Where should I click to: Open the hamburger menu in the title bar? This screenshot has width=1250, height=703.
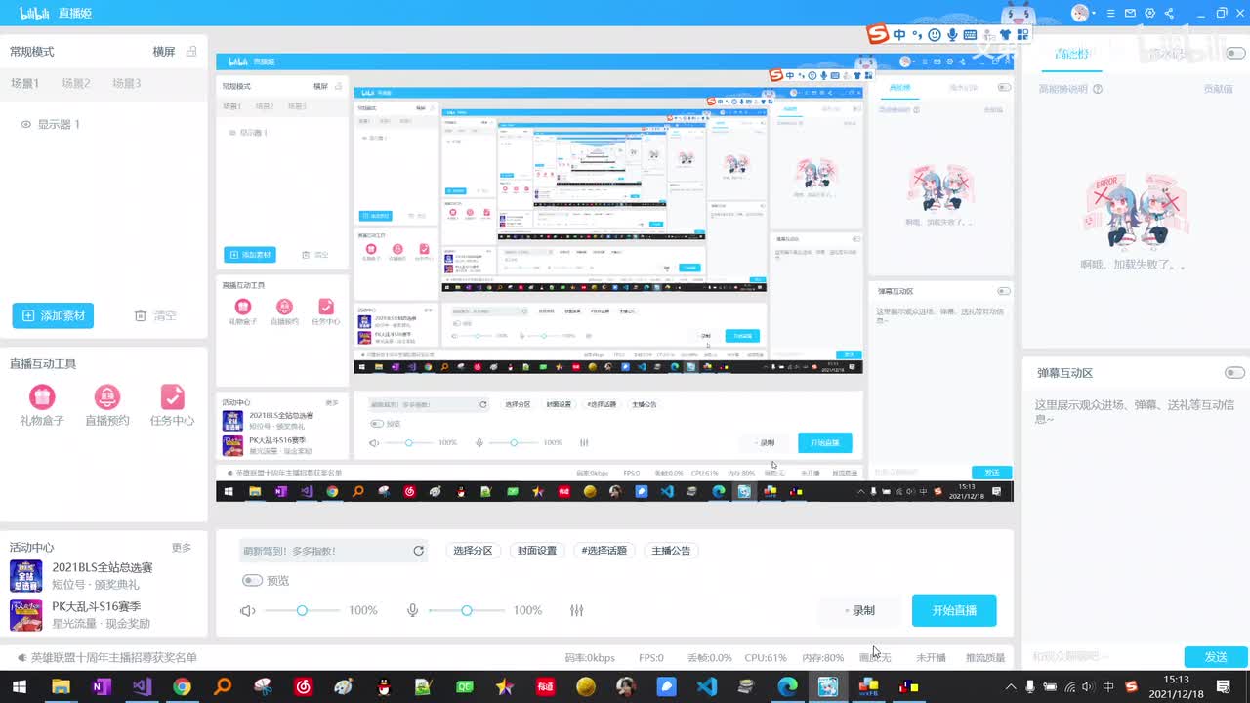click(1110, 13)
